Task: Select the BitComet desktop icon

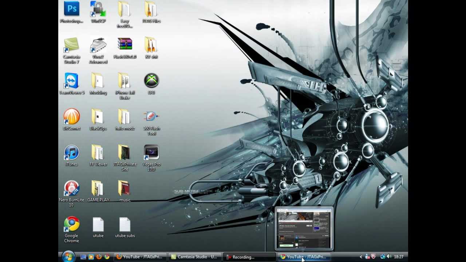Action: [x=72, y=120]
